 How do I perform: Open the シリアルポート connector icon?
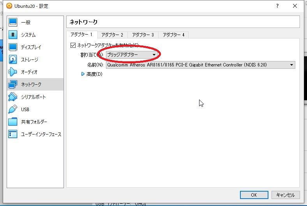coord(13,97)
